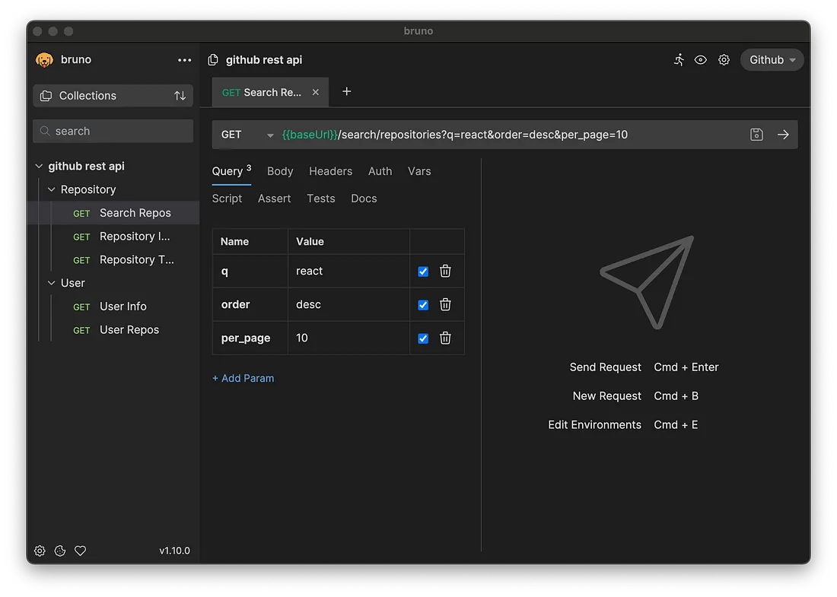Add a new request tab with plus
Viewport: 837px width, 597px height.
click(x=346, y=92)
